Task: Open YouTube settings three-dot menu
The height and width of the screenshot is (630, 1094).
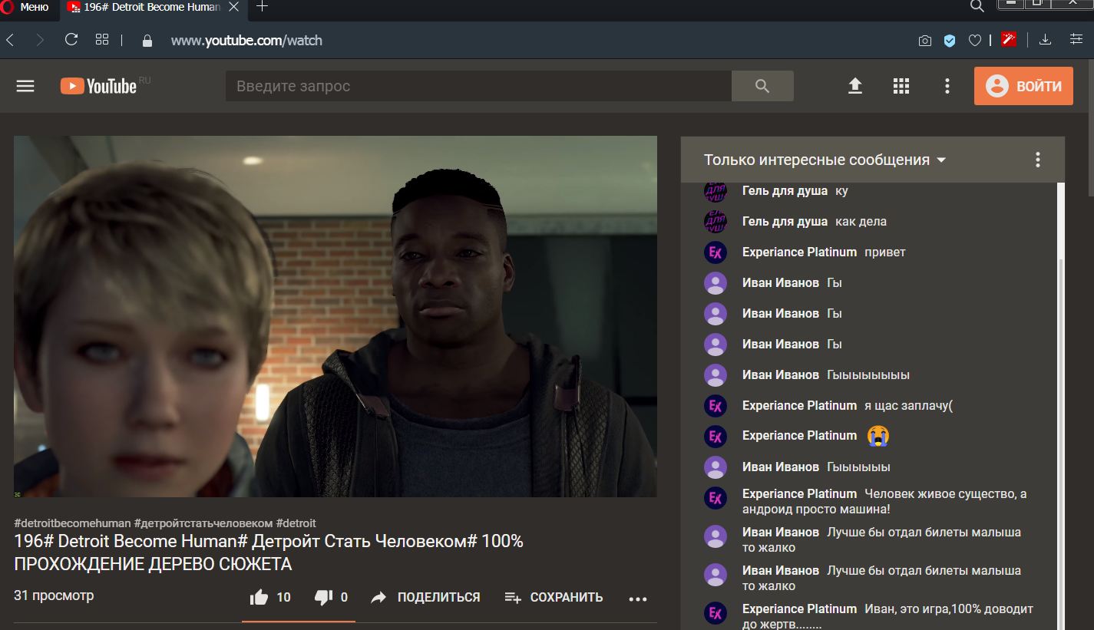Action: [947, 86]
